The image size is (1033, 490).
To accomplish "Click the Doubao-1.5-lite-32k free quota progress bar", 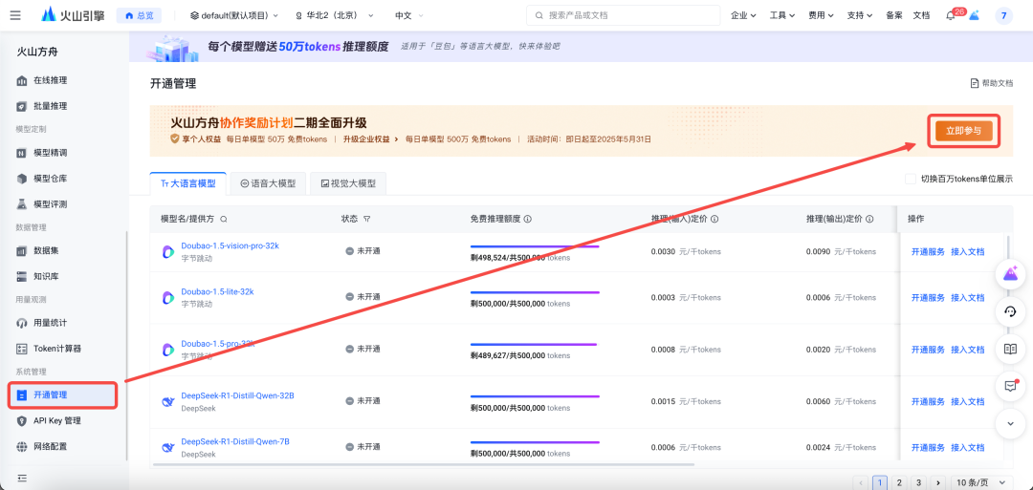I will [x=535, y=292].
